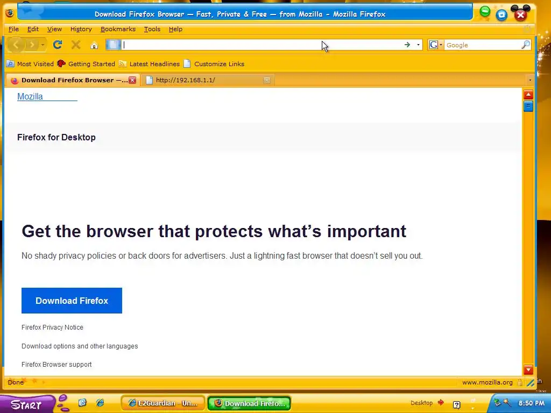Click the blue Download Firefox button
The image size is (551, 413).
72,301
